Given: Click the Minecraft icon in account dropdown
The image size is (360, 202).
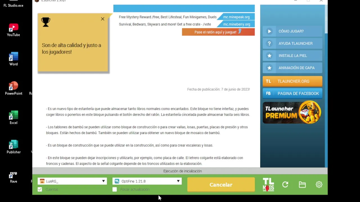Looking at the screenshot, I should point(42,181).
